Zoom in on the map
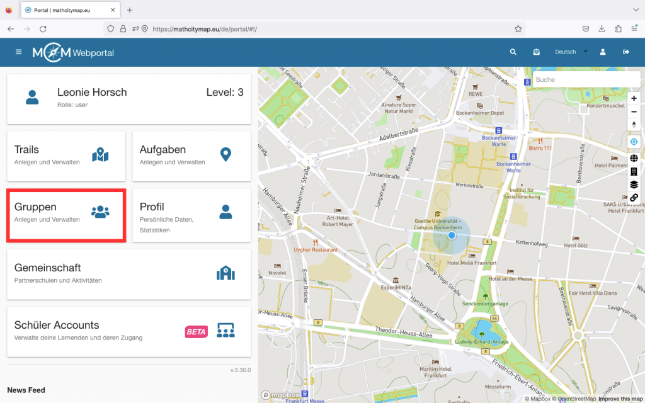Screen dimensions: 645x403 pos(634,98)
